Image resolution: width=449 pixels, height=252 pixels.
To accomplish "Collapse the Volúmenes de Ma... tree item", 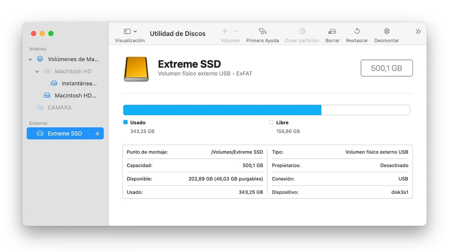I will click(x=30, y=59).
